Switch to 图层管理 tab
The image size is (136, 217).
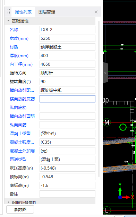[x=47, y=12]
